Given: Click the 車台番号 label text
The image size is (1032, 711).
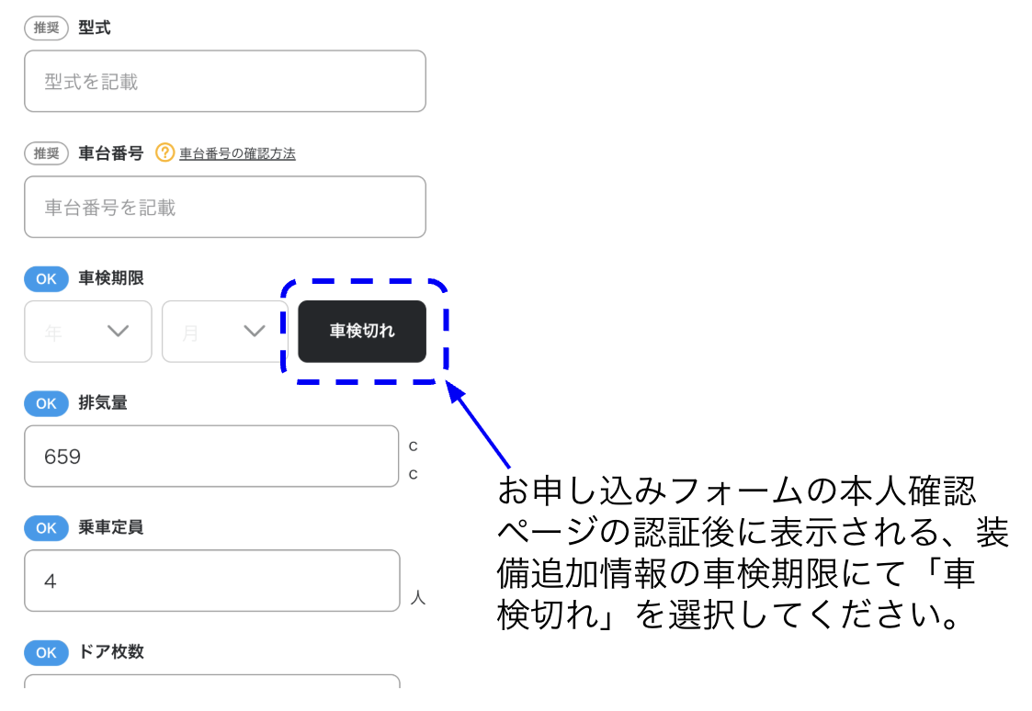Looking at the screenshot, I should click(x=110, y=153).
